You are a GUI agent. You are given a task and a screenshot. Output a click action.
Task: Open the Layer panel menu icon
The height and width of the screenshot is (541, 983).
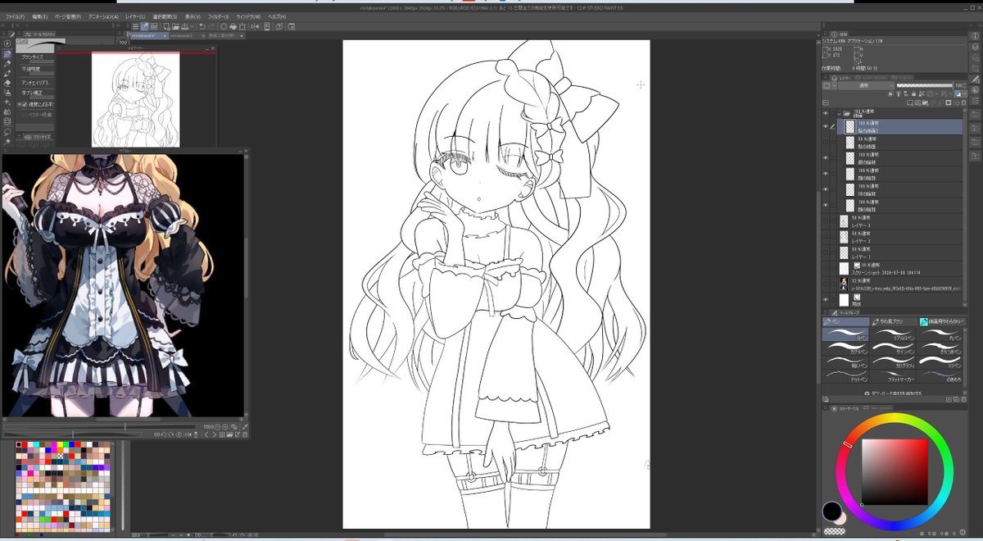[x=825, y=77]
